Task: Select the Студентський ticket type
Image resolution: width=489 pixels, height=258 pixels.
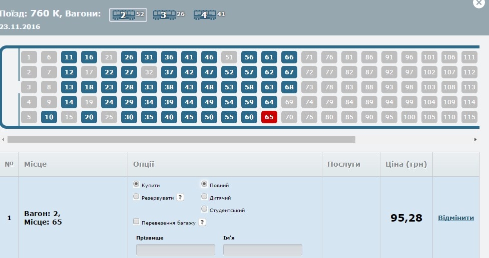Action: click(x=204, y=210)
